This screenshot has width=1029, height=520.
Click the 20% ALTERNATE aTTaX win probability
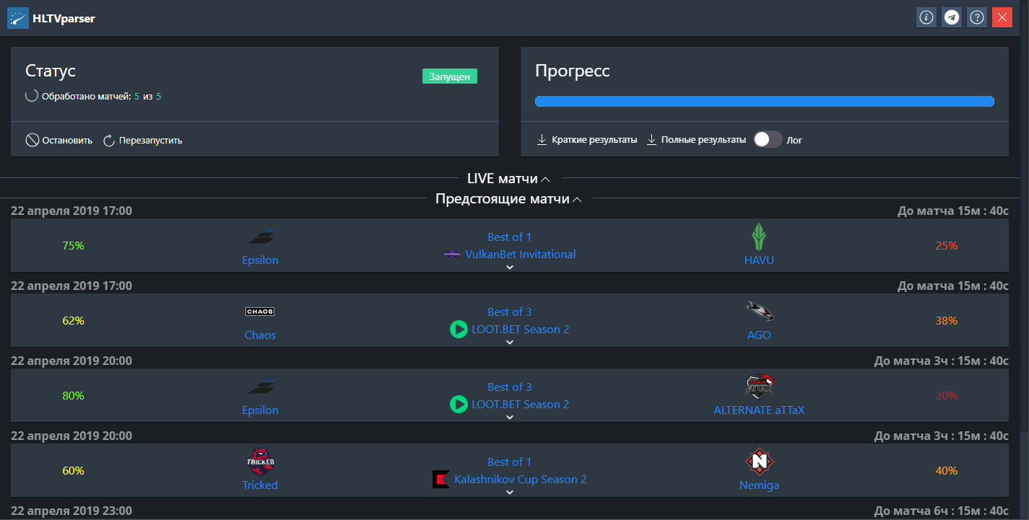[947, 396]
